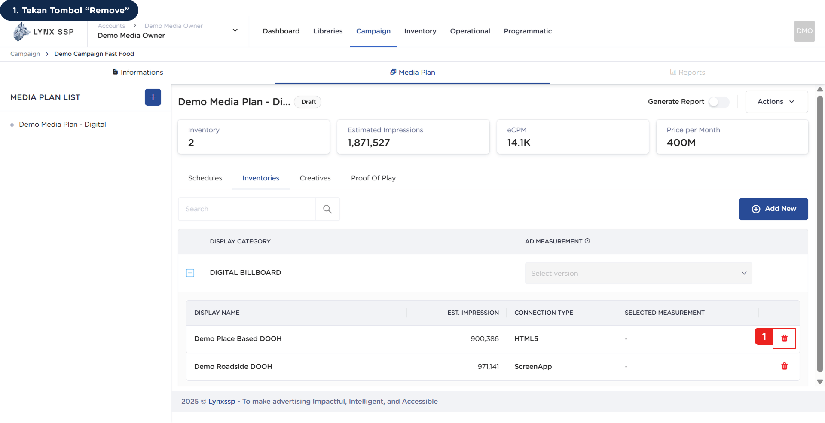Open the DMO user avatar
The height and width of the screenshot is (423, 825).
click(x=804, y=31)
